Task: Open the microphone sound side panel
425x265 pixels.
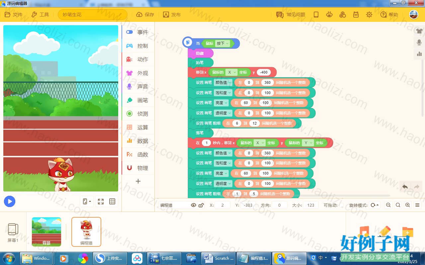Action: [419, 42]
